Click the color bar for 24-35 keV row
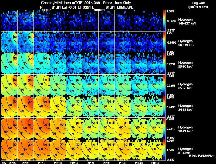Image resolution: width=216 pixels, height=164 pixels. (x=164, y=107)
